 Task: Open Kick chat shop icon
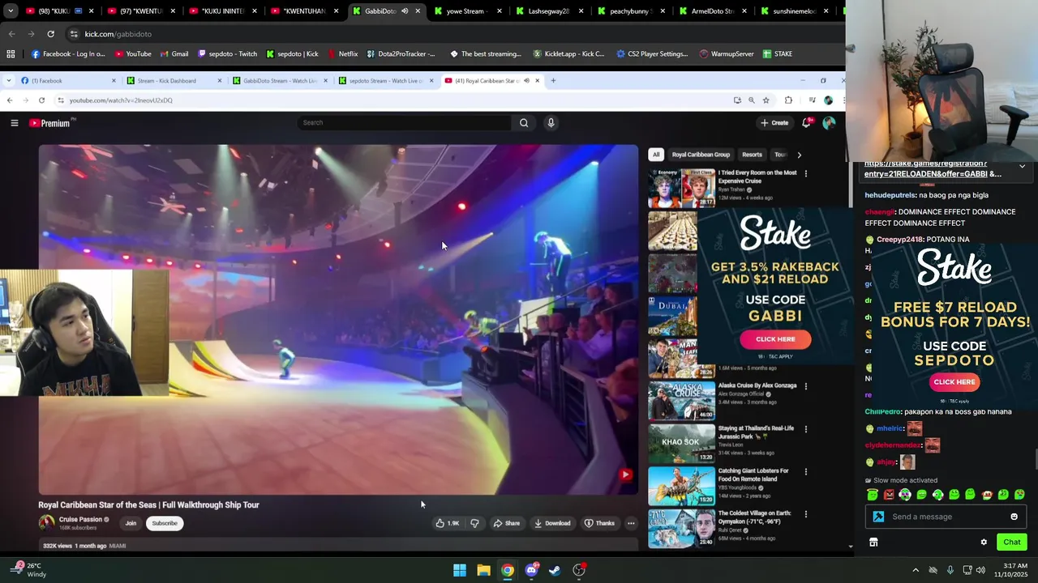pyautogui.click(x=873, y=543)
